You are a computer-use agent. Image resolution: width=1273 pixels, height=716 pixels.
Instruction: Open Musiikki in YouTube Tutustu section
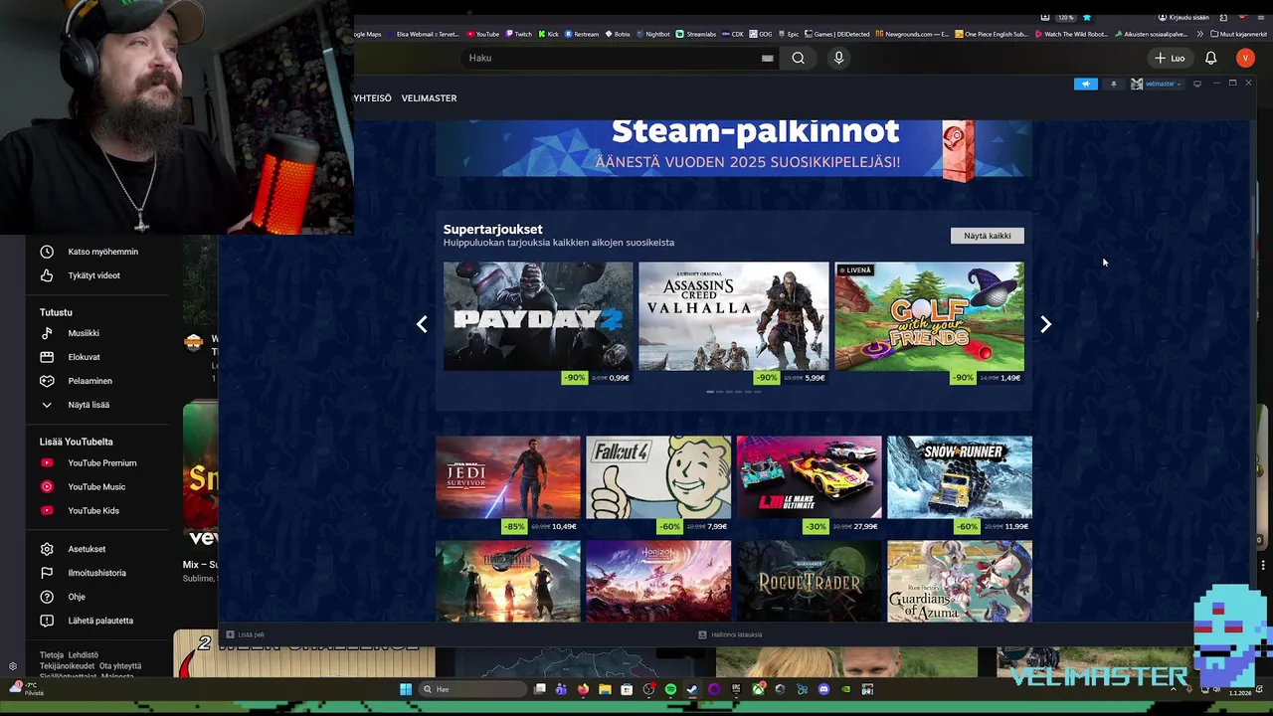tap(97, 333)
